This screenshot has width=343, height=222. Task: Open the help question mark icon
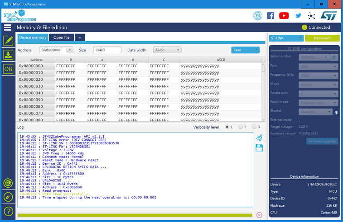point(8,211)
